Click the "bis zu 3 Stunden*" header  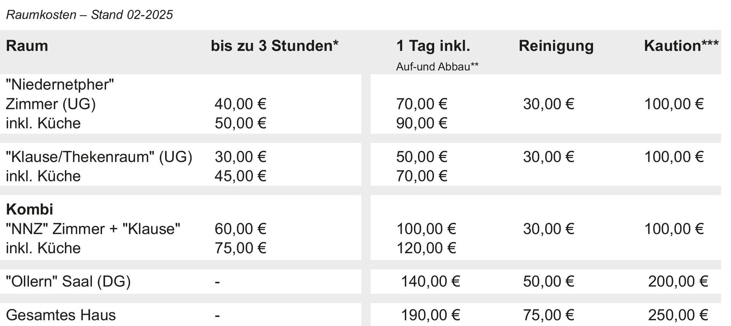point(275,46)
